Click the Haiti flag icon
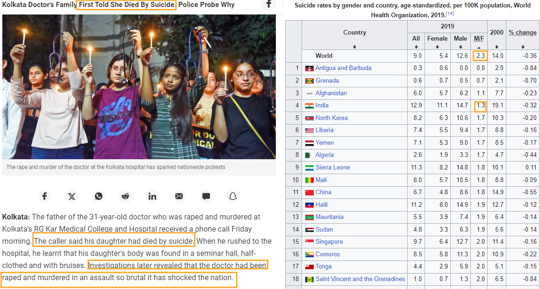 pyautogui.click(x=309, y=205)
